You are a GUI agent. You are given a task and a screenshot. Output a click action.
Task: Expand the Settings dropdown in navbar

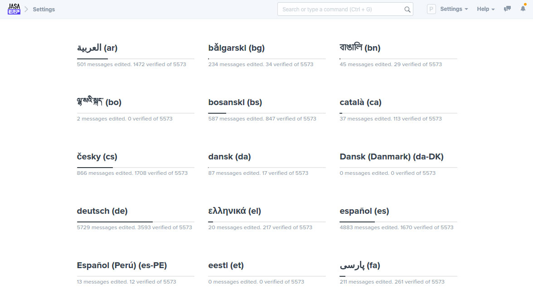click(x=454, y=9)
